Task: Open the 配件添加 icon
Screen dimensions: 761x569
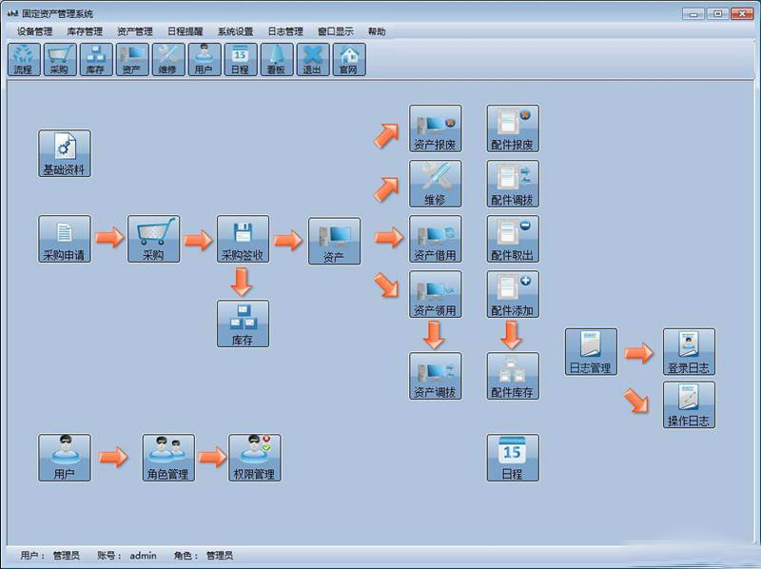Action: point(513,295)
